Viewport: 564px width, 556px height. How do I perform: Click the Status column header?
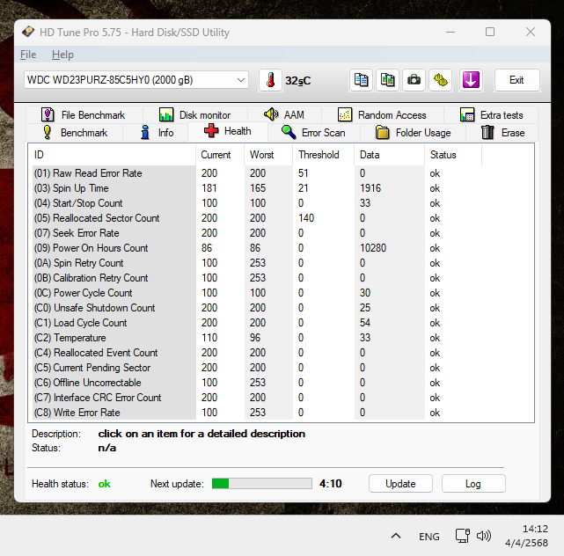[x=453, y=155]
